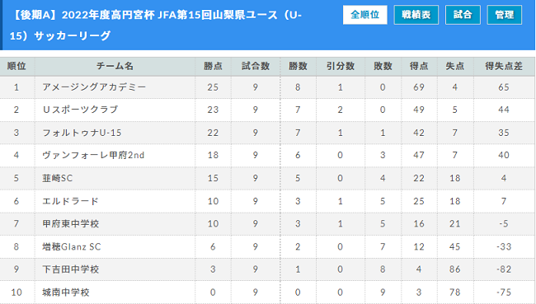Screen dimensions: 536x304
Task: Click the 韮崎SC team name
Action: click(x=57, y=178)
